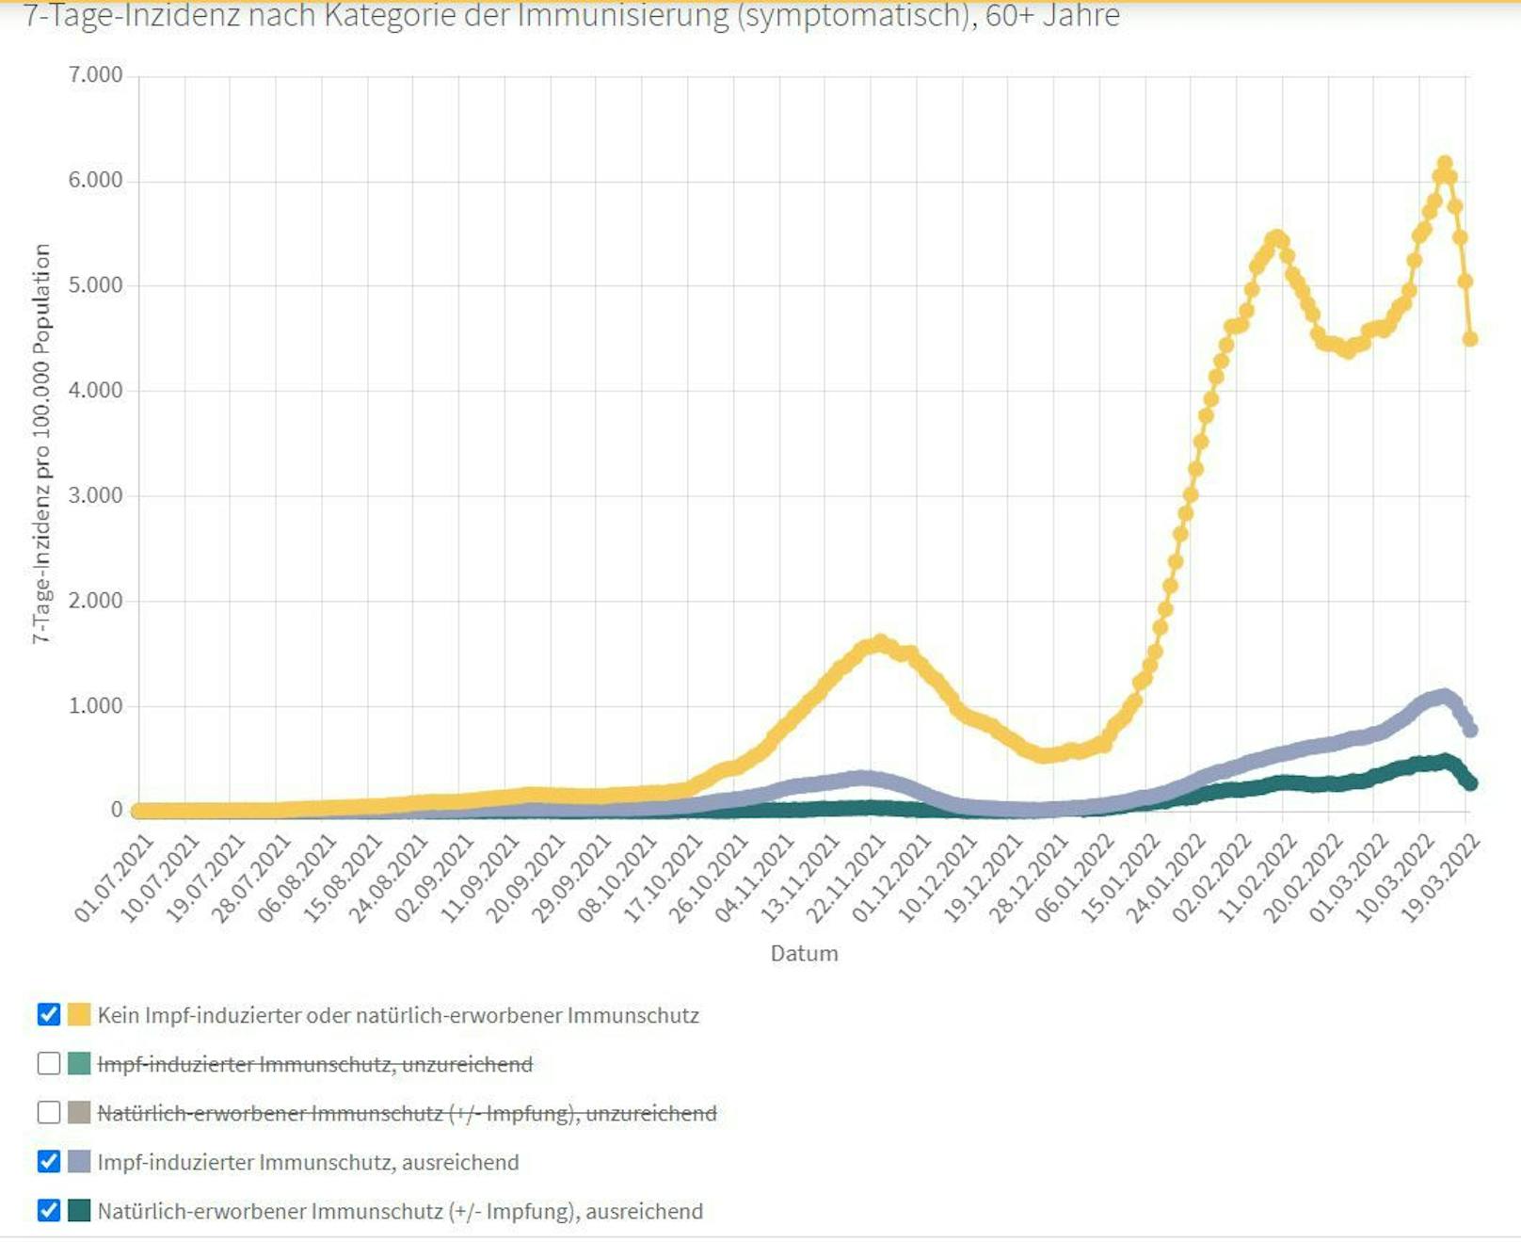Click legend label 'Impf-induzierter Immunschutz, ausreichend'
This screenshot has width=1521, height=1242.
point(308,1162)
